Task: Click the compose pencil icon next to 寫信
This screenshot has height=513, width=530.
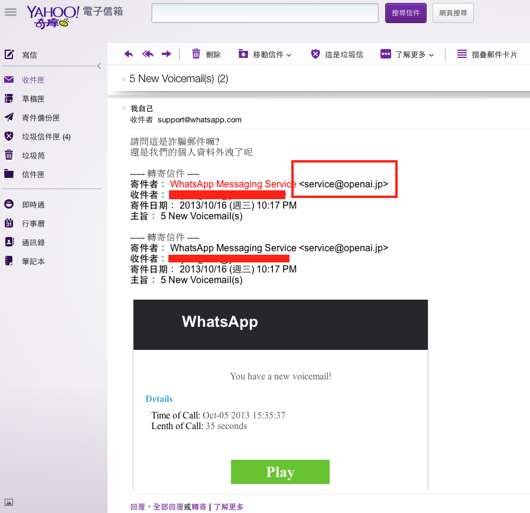Action: tap(9, 54)
